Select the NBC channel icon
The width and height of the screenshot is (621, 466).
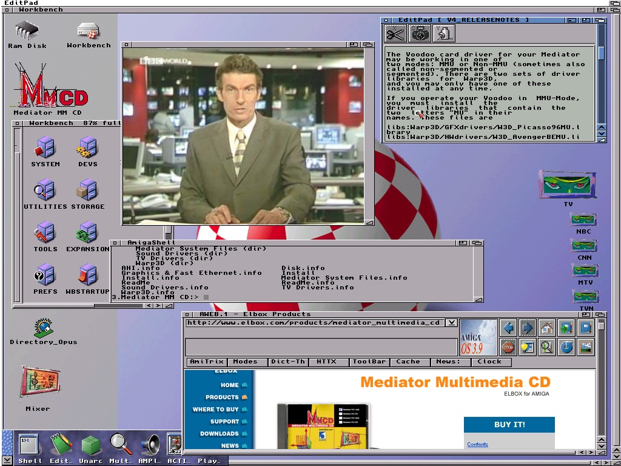pos(583,220)
